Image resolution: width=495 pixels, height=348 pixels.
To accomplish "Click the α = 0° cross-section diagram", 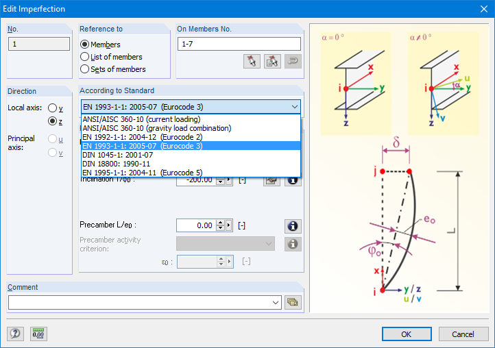I will coord(356,84).
